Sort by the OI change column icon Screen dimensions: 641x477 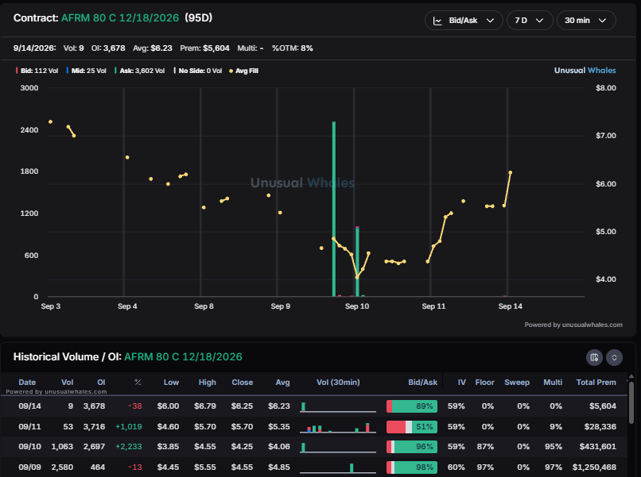click(138, 383)
